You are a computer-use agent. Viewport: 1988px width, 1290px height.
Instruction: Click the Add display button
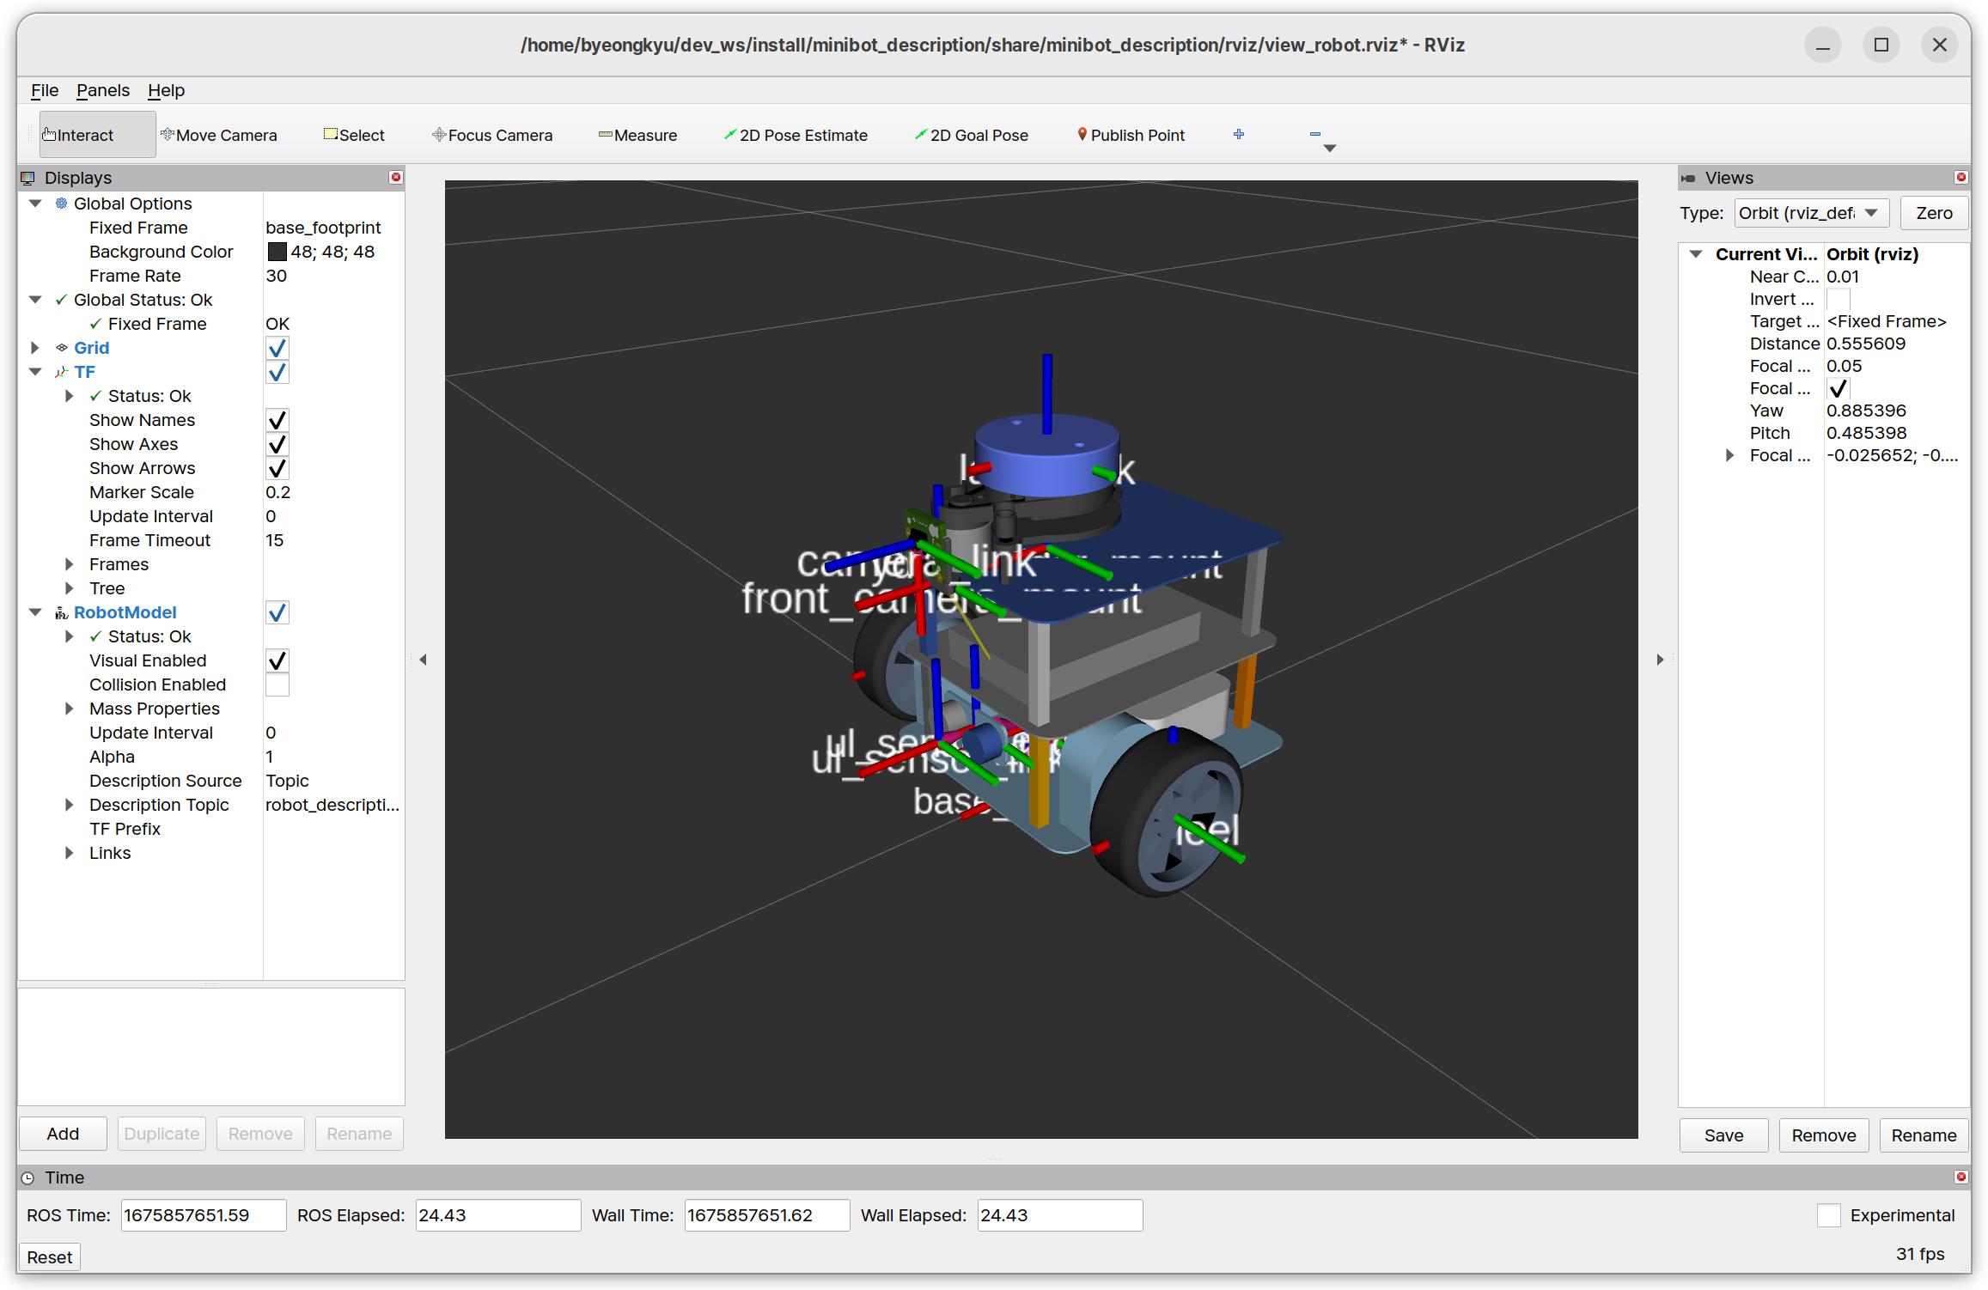pyautogui.click(x=63, y=1134)
